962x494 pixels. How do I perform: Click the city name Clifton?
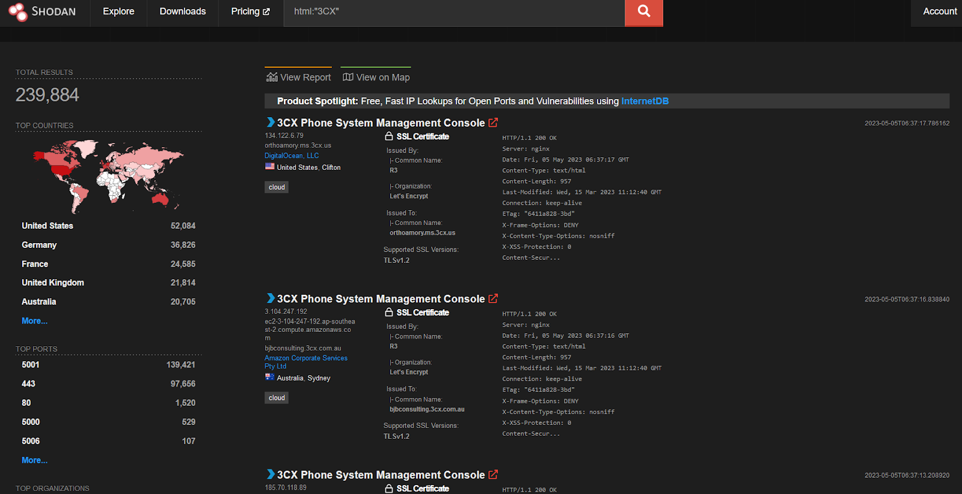331,167
